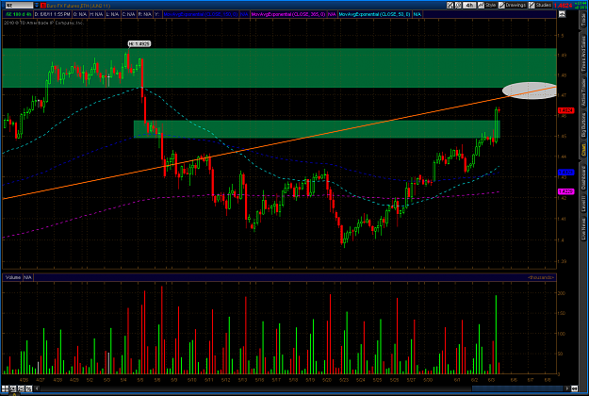This screenshot has height=396, width=589.
Task: Click the Euro FX Futures title text
Action: point(78,6)
